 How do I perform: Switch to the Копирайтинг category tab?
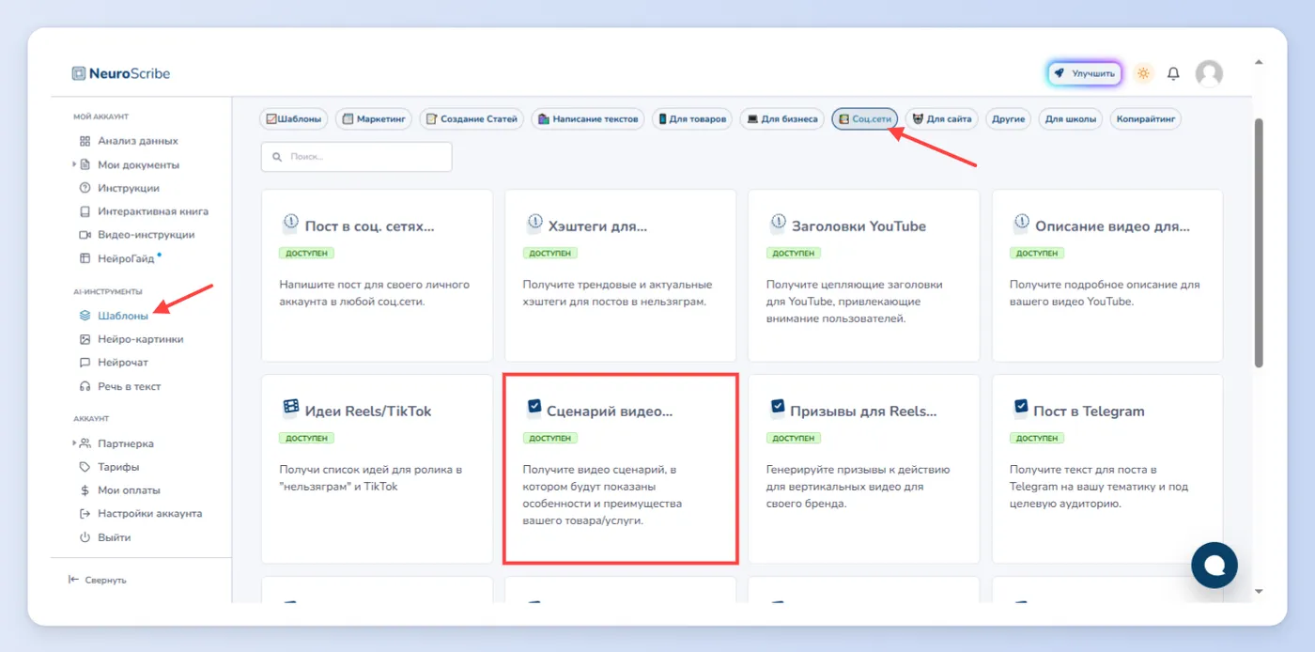pos(1145,119)
